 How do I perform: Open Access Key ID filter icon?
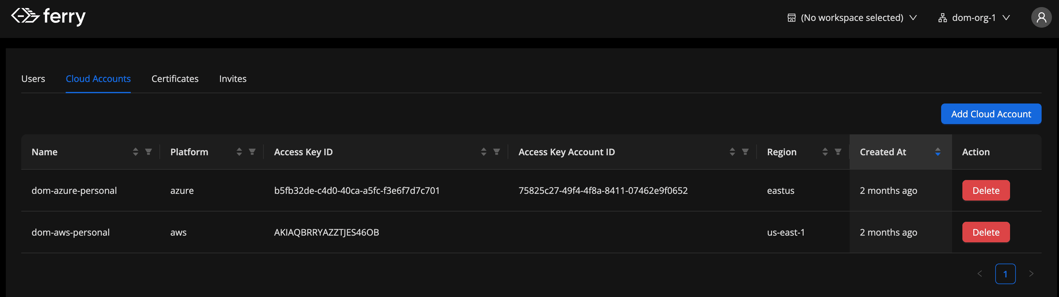(x=497, y=152)
